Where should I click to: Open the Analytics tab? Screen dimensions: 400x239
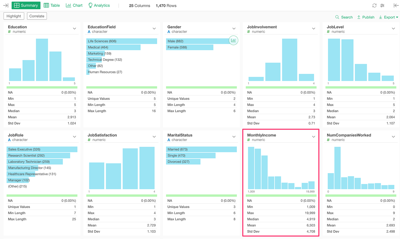tap(99, 5)
